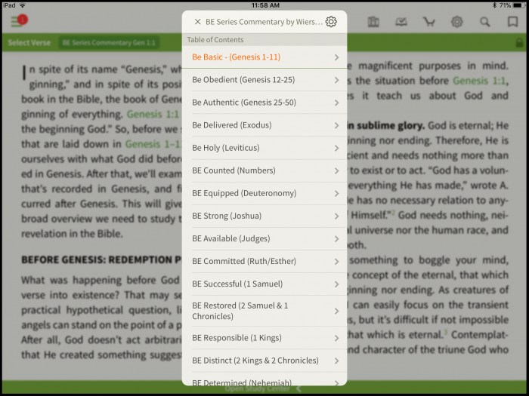Choose BE Equipped (Deuteronomy) entry

(264, 193)
